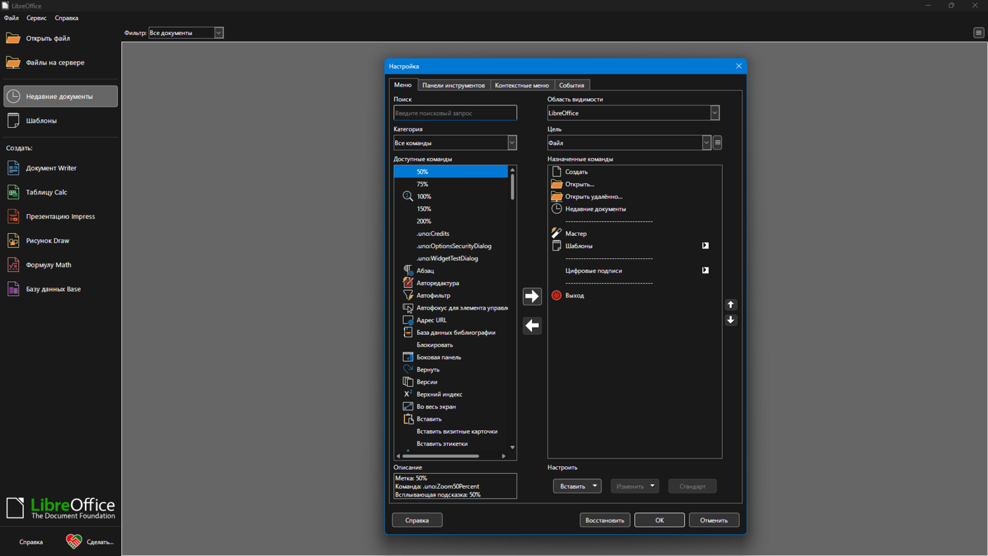
Task: Click the Impress presentation icon
Action: pyautogui.click(x=13, y=217)
